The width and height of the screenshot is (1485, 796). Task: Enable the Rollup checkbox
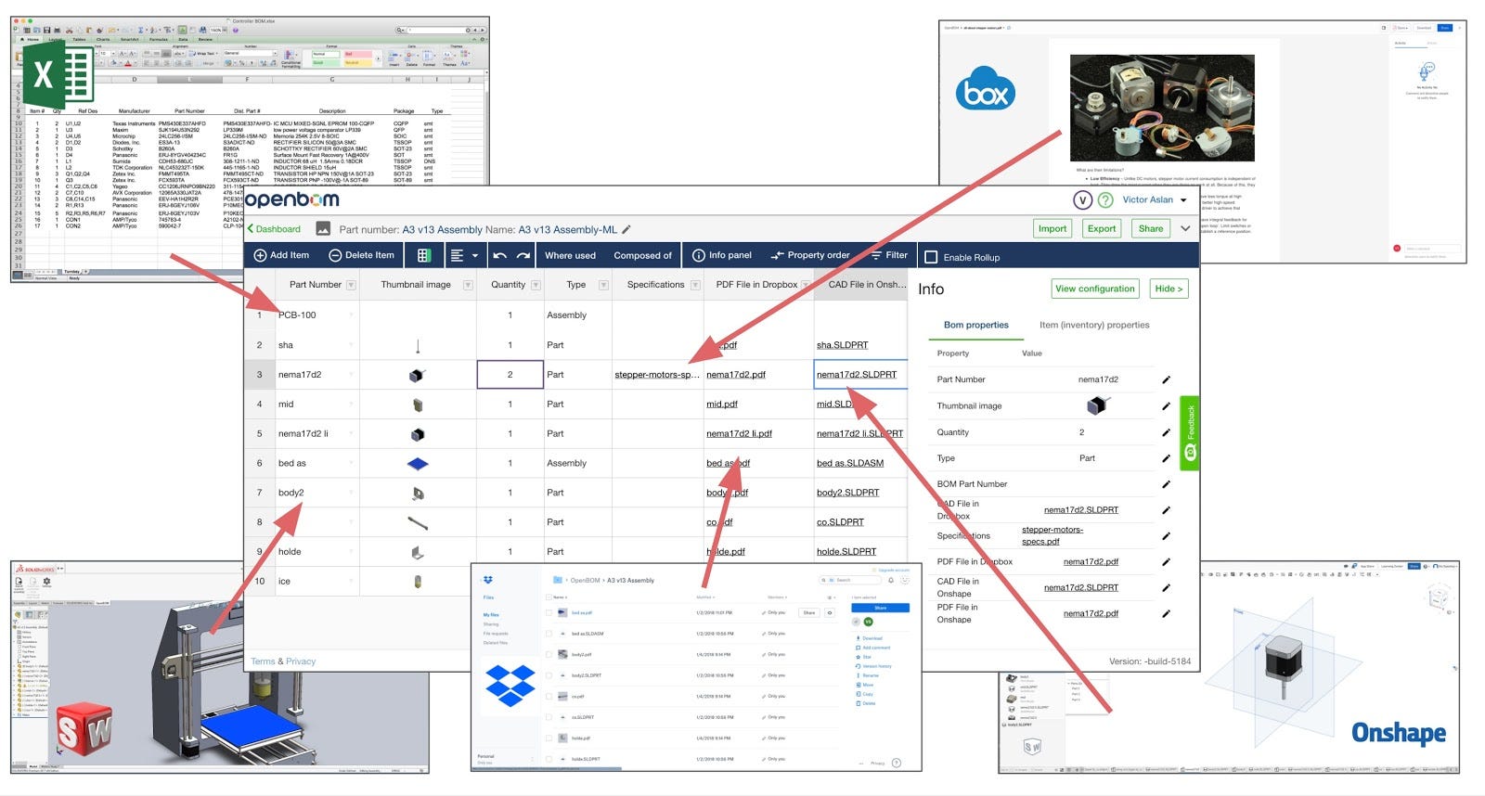931,257
